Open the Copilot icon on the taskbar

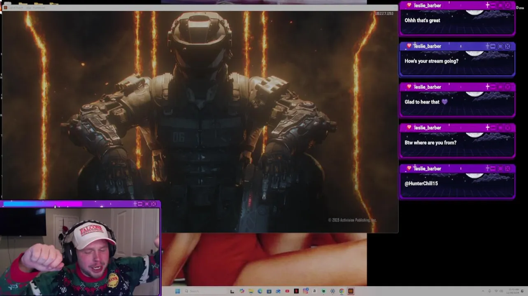(242, 291)
